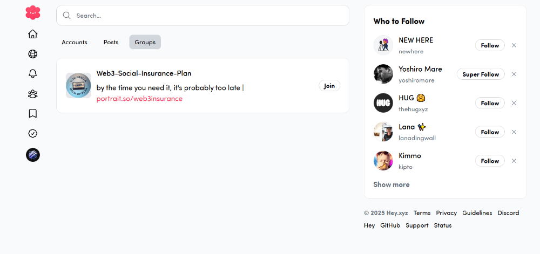Open Explore via the globe icon

(33, 54)
